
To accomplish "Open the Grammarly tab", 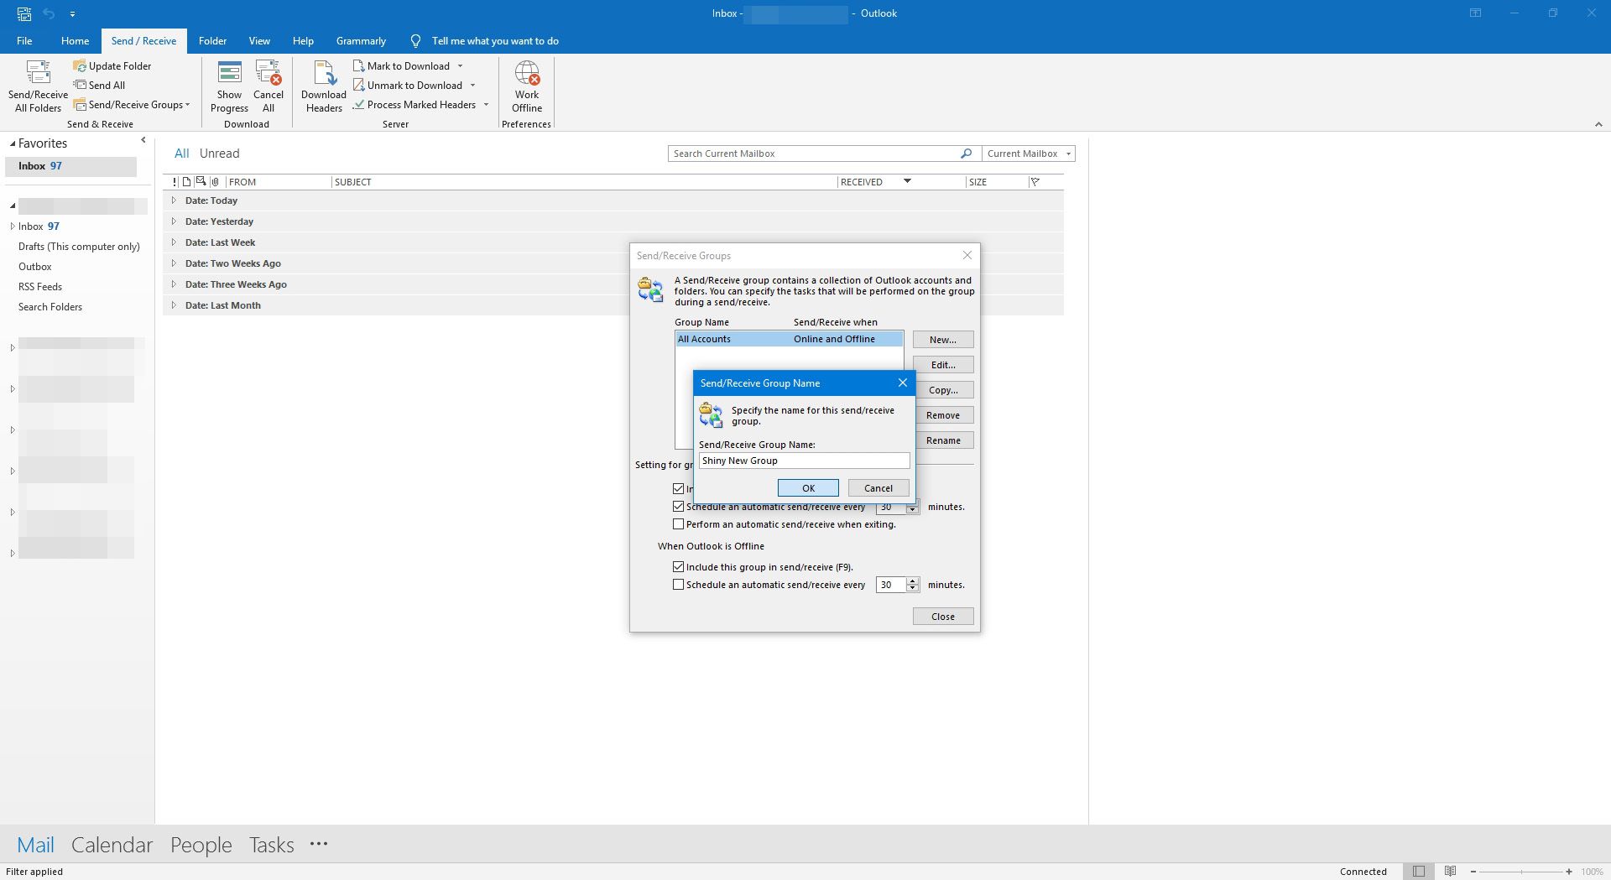I will [361, 40].
